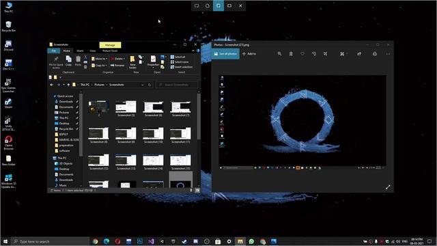Select the software folder in navigation pane
The width and height of the screenshot is (437, 246).
pos(64,150)
